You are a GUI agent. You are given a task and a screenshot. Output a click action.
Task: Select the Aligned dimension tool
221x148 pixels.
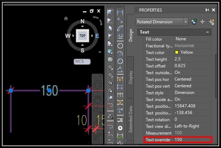tap(120, 21)
